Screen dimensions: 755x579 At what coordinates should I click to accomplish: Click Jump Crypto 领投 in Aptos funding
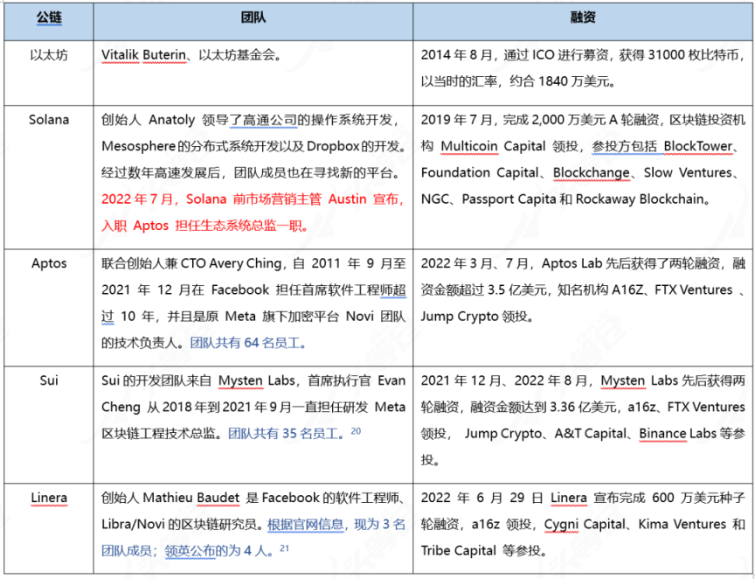[474, 317]
